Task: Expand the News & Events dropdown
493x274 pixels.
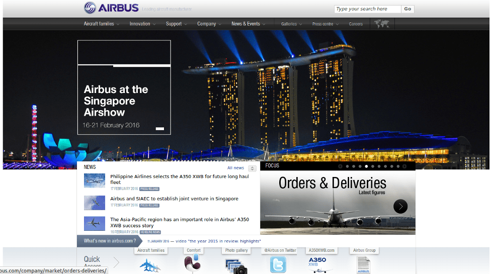Action: coord(248,24)
